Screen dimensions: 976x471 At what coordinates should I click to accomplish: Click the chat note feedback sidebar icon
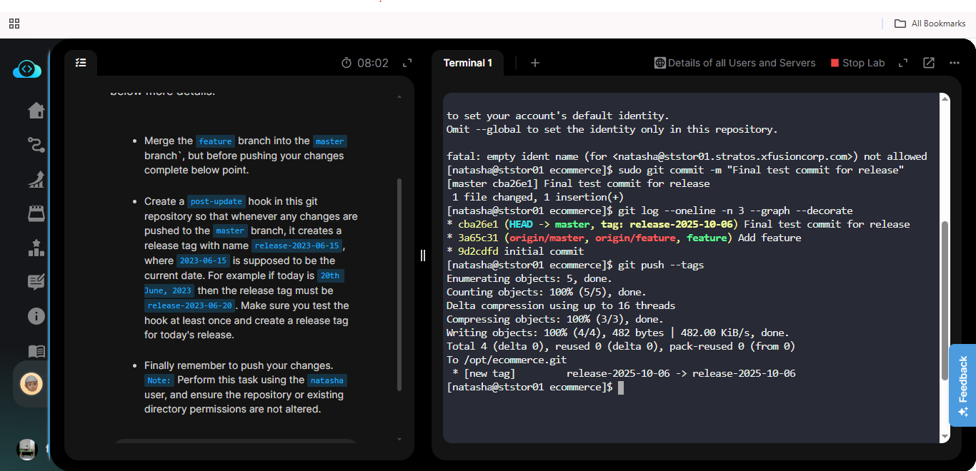[36, 282]
